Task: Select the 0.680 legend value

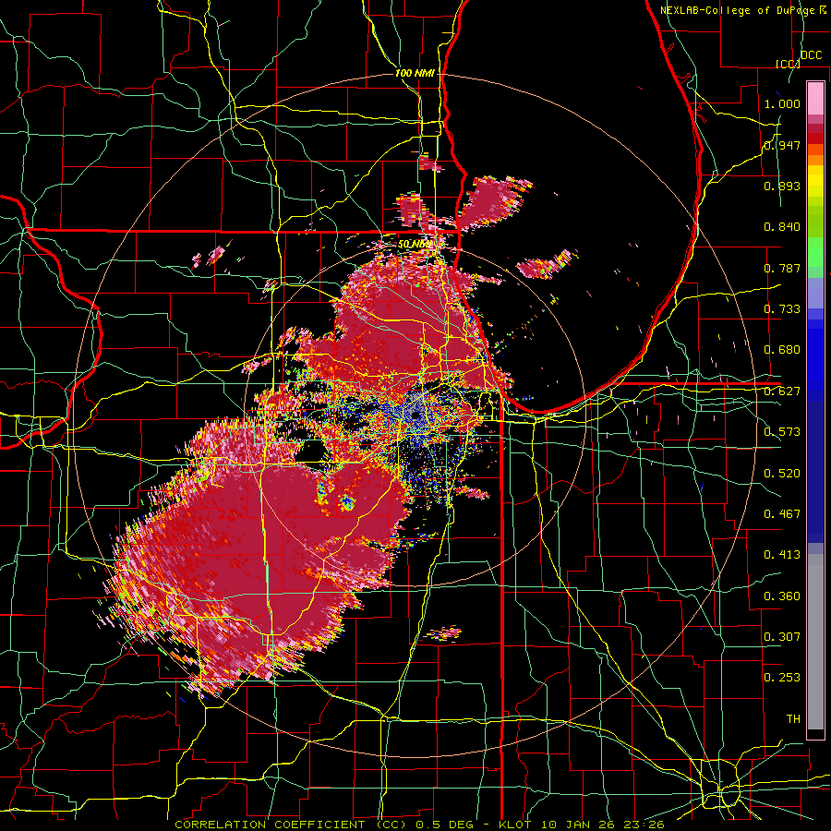Action: (782, 350)
